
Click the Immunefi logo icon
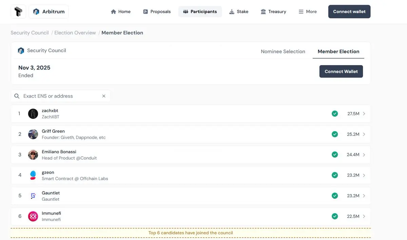[33, 216]
